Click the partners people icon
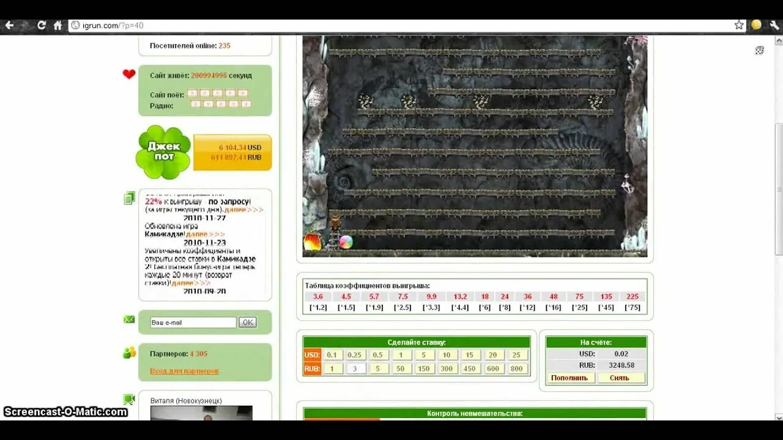 [129, 353]
